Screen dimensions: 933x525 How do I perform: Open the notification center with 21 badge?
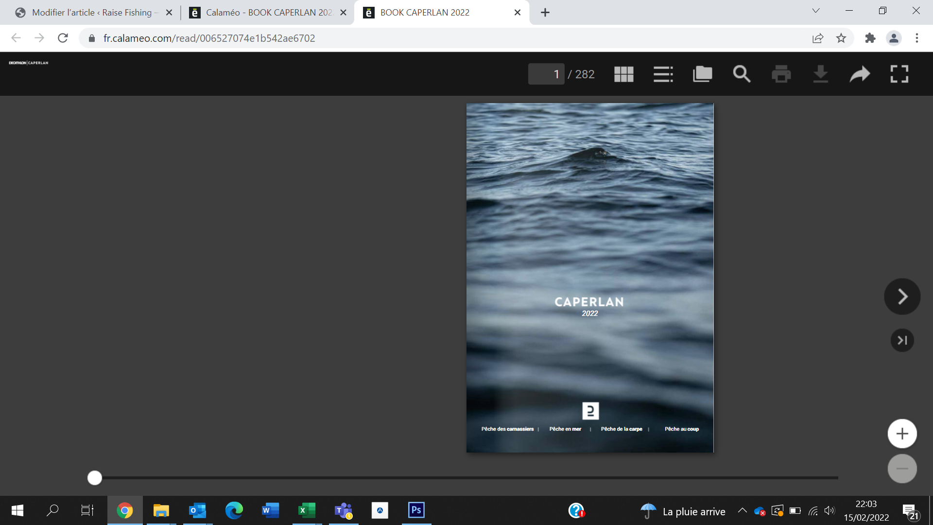click(911, 511)
